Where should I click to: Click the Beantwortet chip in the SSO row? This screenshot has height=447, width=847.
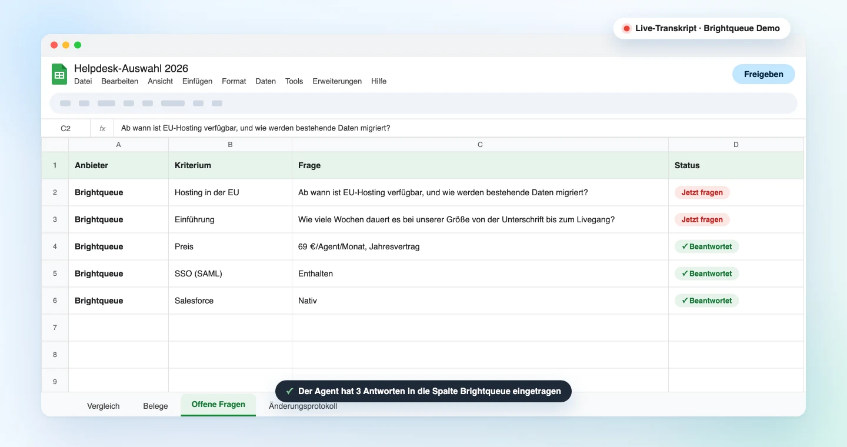tap(706, 273)
